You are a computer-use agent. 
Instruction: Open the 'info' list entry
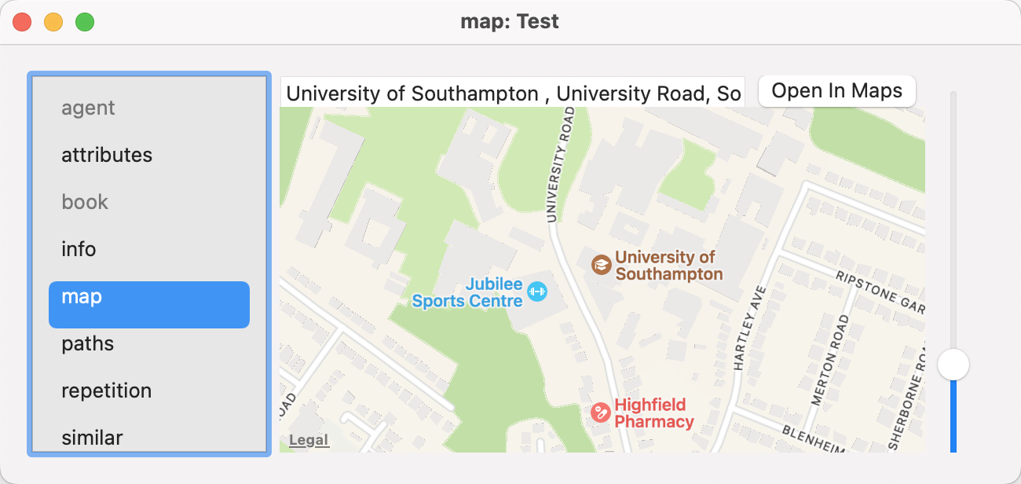[x=79, y=249]
